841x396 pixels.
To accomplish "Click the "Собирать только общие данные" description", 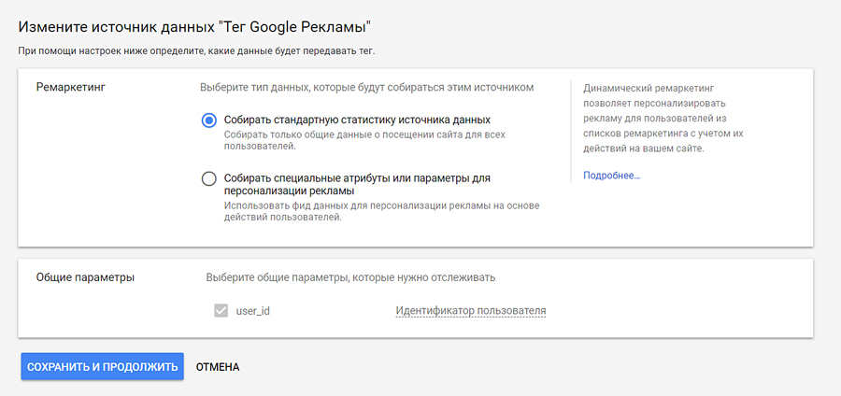I will click(365, 140).
